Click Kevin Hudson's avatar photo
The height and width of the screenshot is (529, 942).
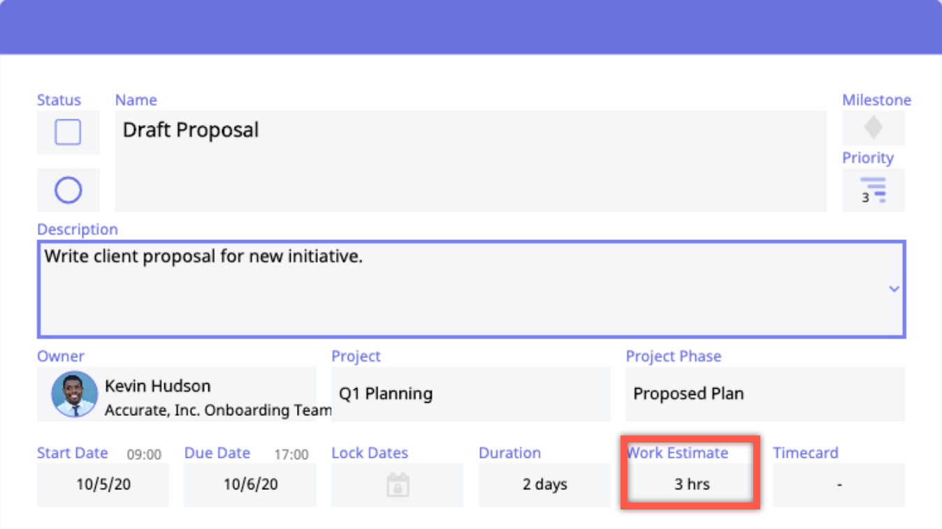click(74, 394)
